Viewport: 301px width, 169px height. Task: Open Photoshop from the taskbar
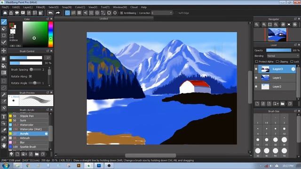click(99, 166)
